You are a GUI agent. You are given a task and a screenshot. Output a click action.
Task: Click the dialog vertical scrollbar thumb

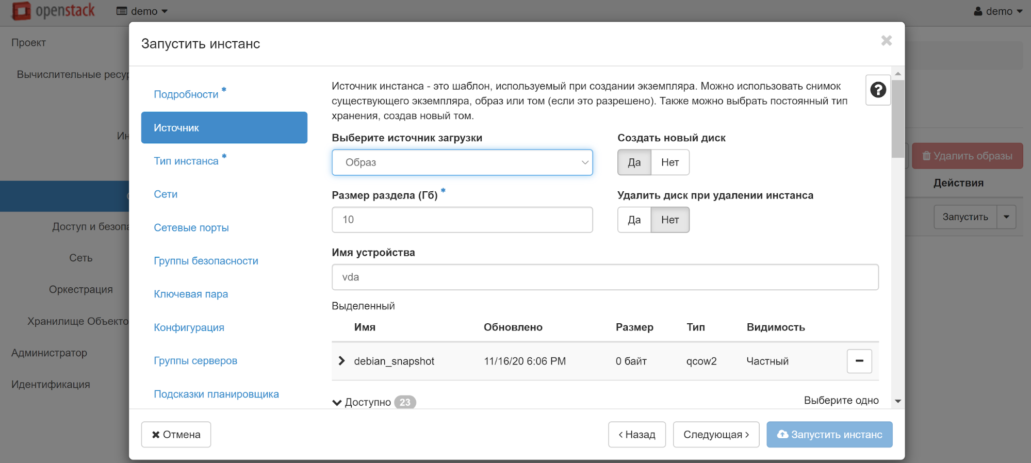click(x=898, y=119)
